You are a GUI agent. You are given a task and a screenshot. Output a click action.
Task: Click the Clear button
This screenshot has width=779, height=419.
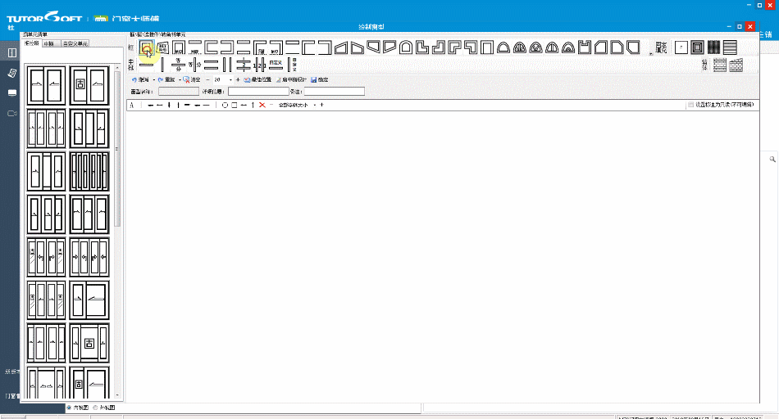tap(192, 80)
